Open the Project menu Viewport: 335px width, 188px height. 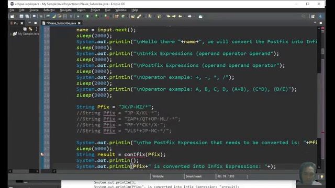pos(95,10)
